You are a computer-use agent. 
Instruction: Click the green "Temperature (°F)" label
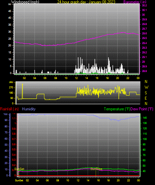(117, 109)
